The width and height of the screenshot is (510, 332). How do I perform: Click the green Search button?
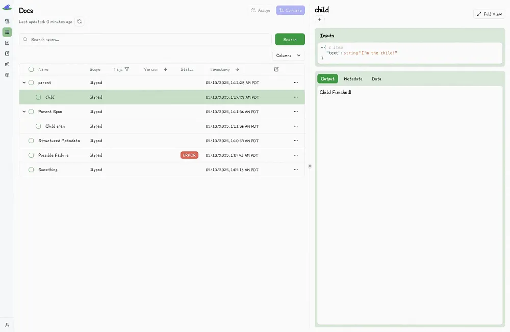point(290,39)
